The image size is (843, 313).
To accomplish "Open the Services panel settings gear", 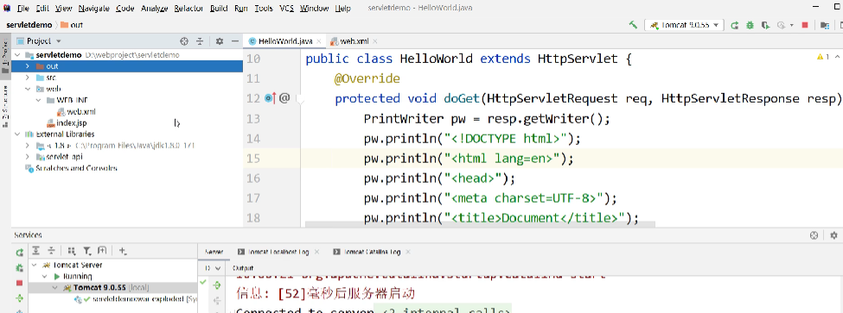I will 833,235.
